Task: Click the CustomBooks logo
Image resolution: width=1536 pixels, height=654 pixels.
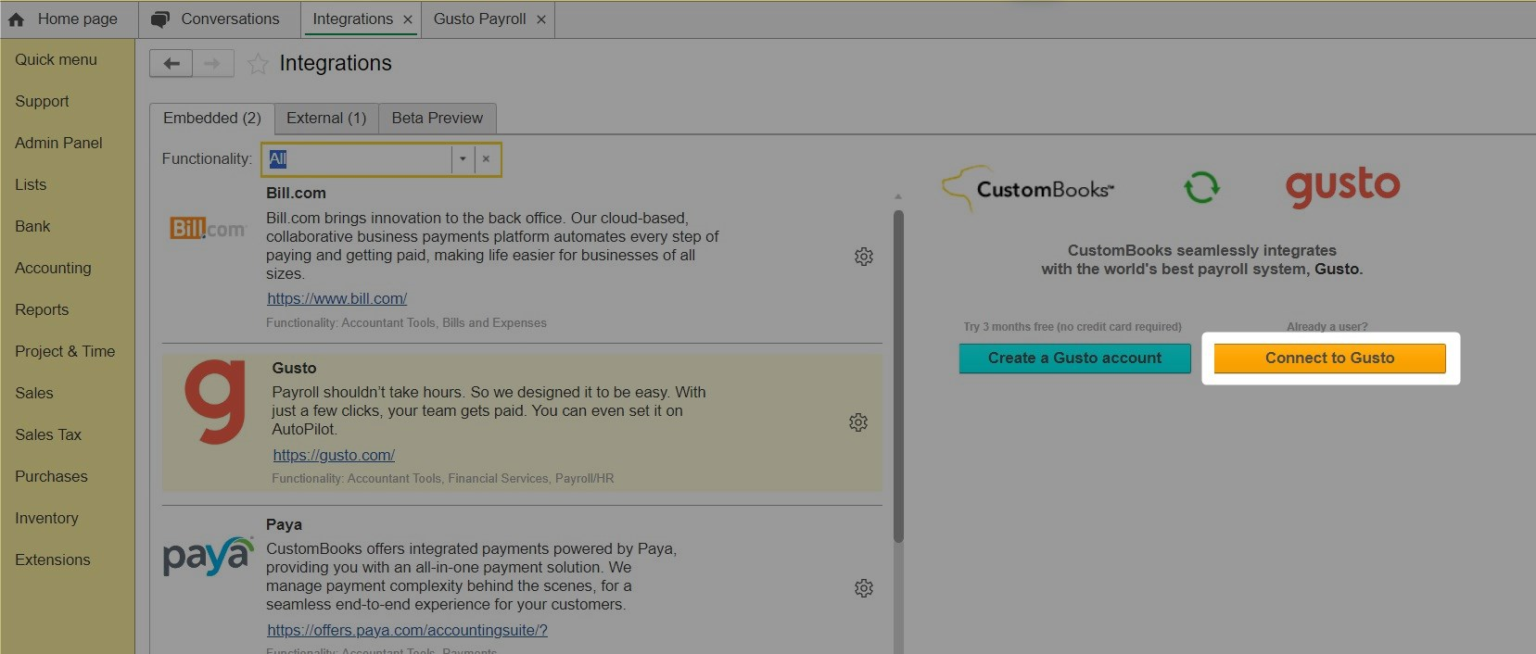Action: [1029, 188]
